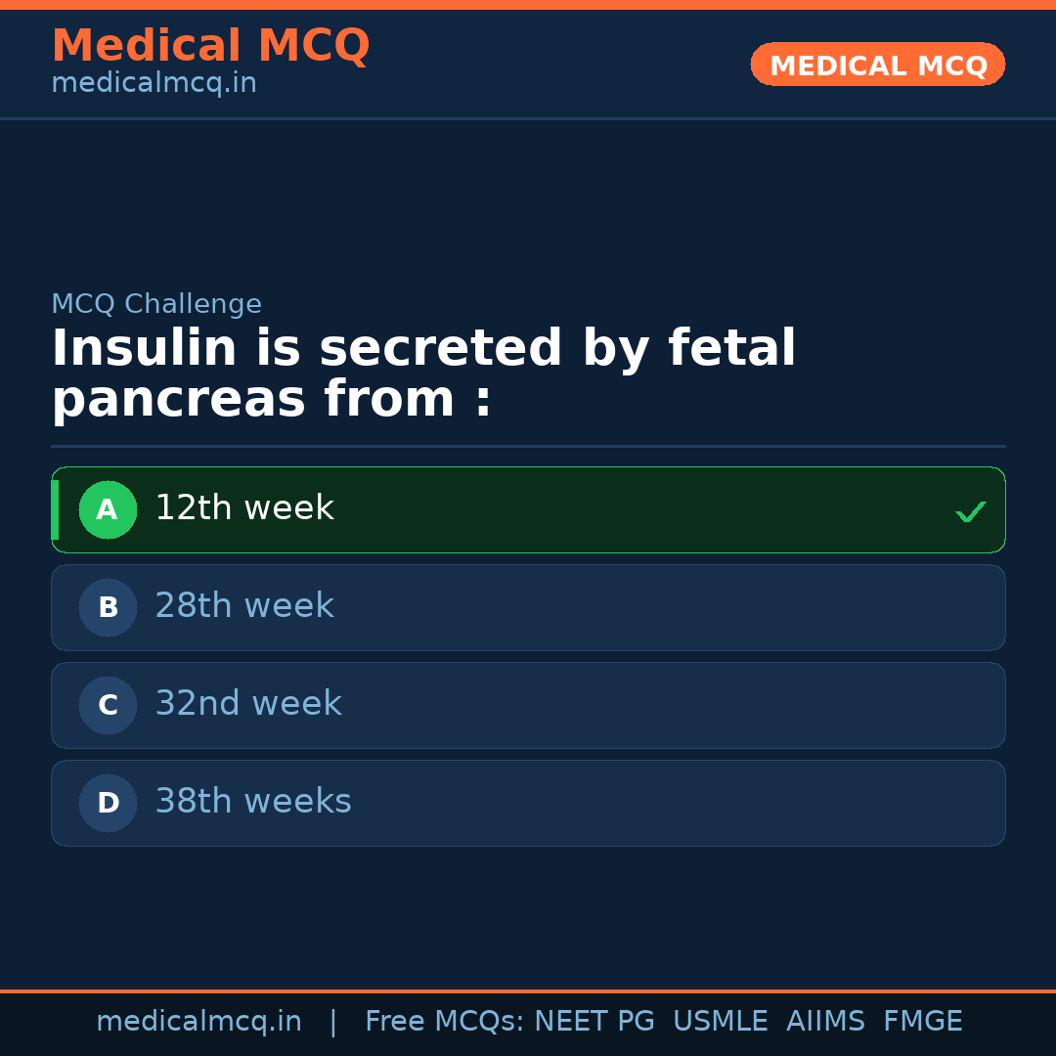Click "AIIMS" in the footer
Screen dimensions: 1056x1056
[x=825, y=1022]
